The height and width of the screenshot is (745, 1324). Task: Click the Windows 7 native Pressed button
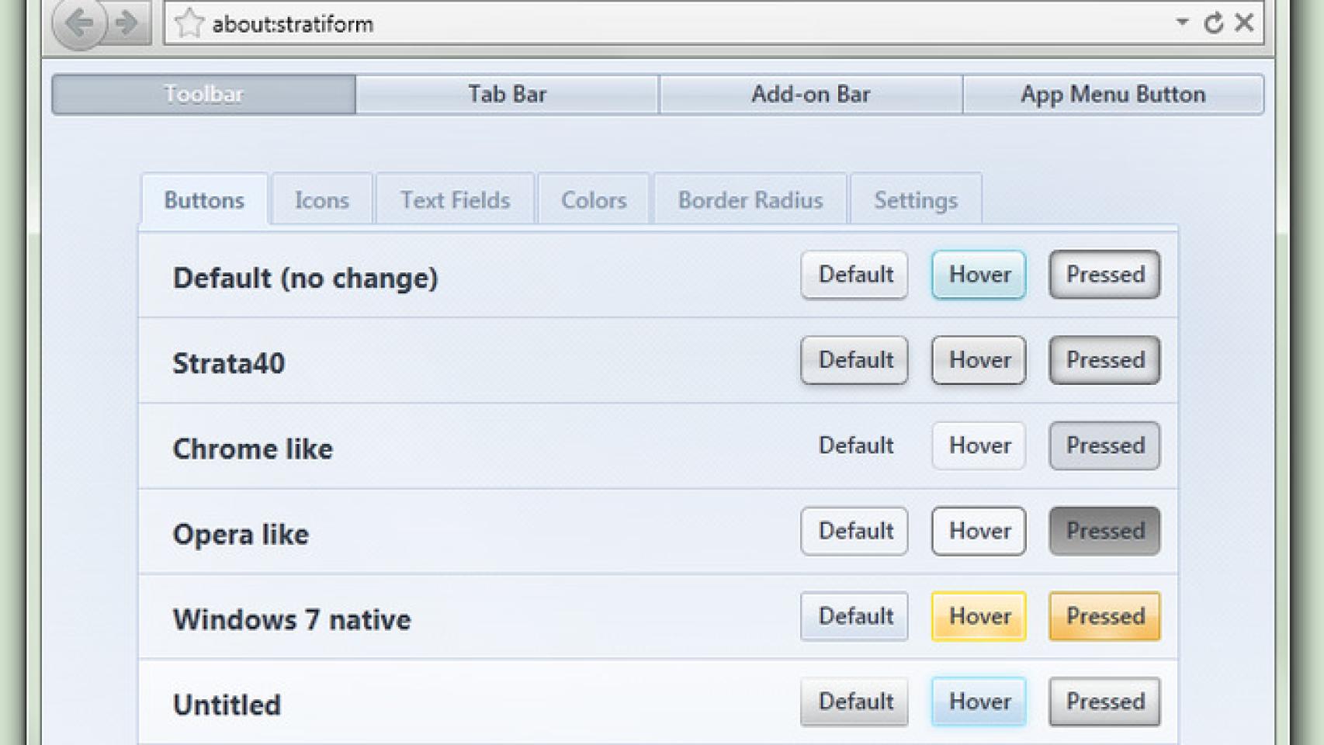pyautogui.click(x=1104, y=616)
